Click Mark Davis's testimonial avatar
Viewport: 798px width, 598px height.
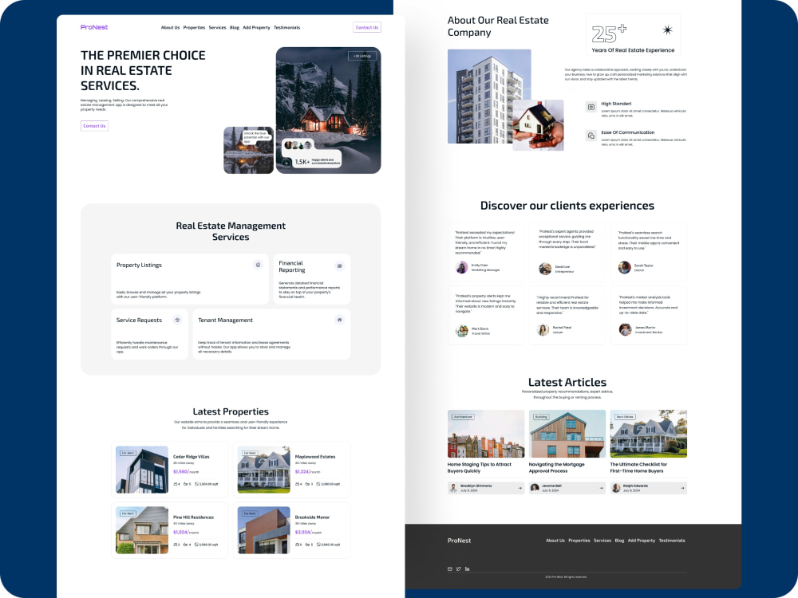coord(461,331)
